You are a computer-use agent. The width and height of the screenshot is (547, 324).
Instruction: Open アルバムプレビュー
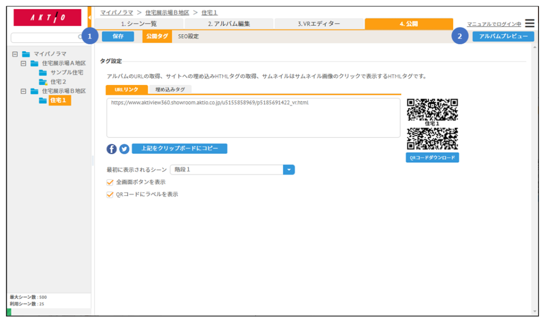click(x=503, y=36)
